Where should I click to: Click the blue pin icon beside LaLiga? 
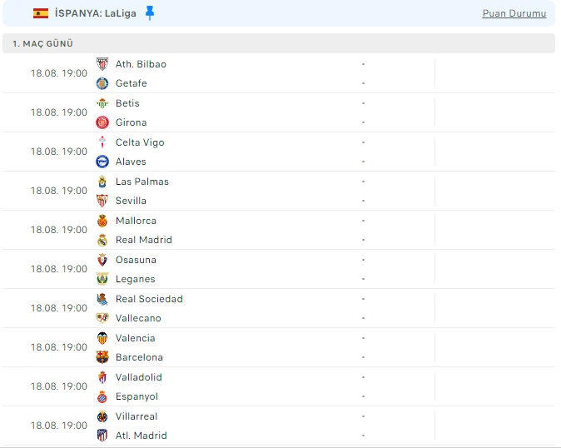click(x=150, y=13)
